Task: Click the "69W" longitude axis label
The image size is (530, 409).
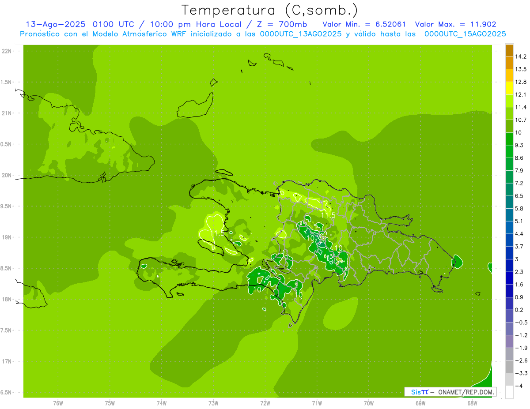Action: click(x=420, y=403)
